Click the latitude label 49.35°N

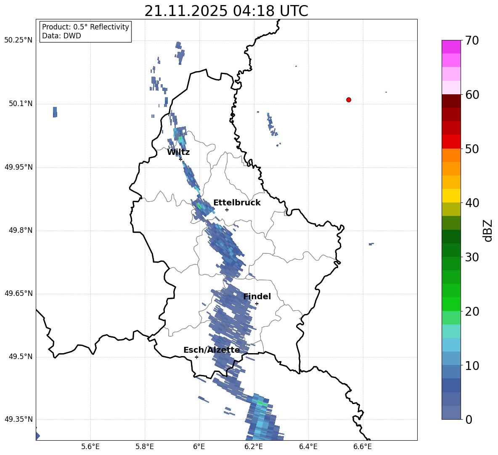coord(19,419)
